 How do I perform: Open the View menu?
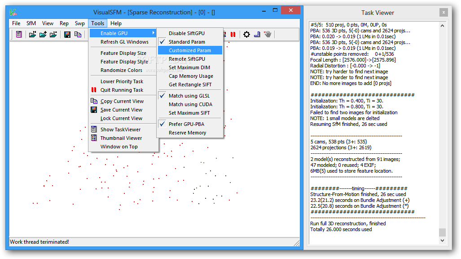pos(48,23)
